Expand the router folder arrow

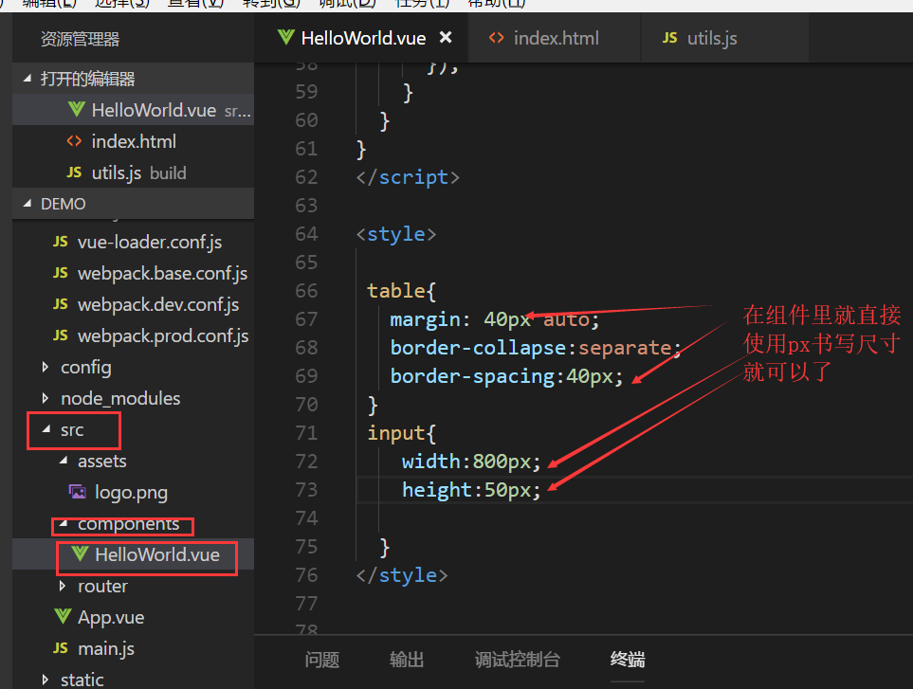[x=63, y=586]
